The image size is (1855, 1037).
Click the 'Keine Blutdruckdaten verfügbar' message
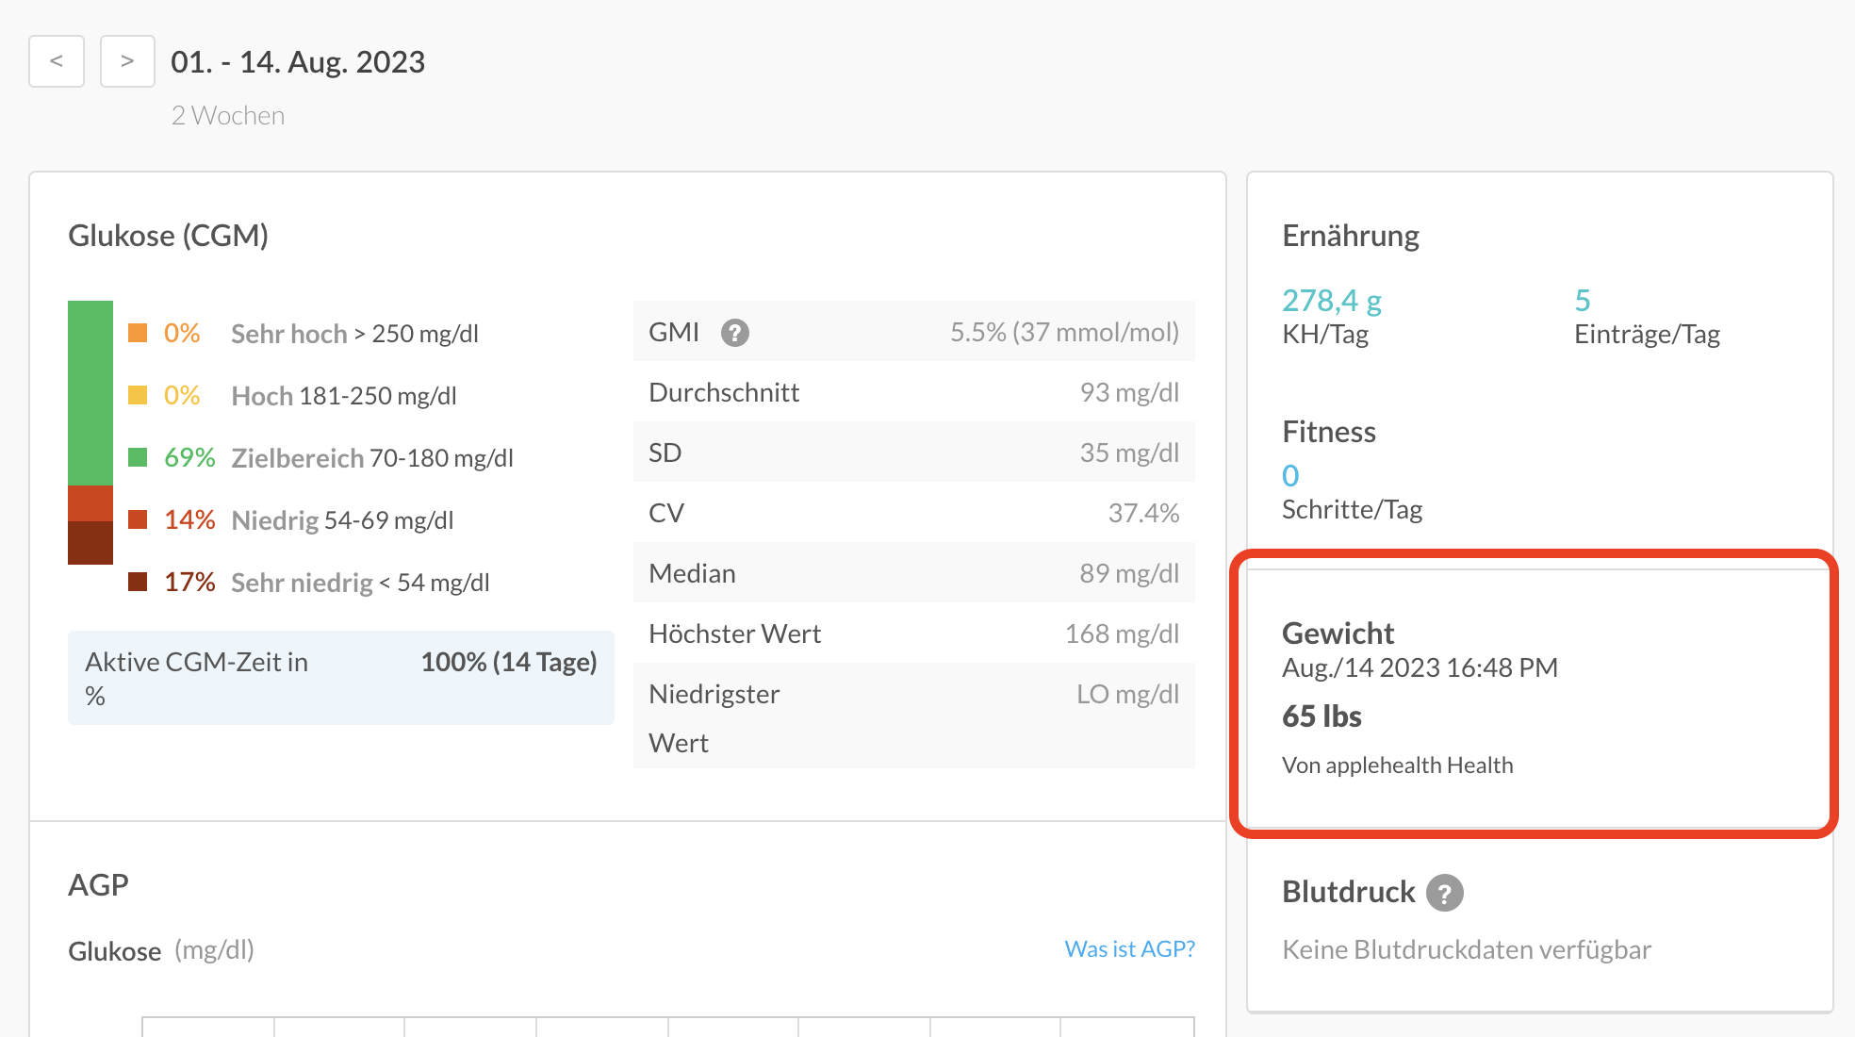(1467, 949)
